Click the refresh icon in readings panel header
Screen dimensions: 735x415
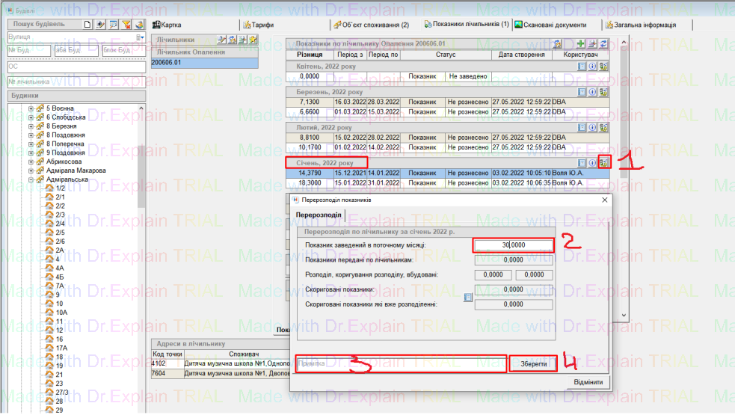coord(603,45)
